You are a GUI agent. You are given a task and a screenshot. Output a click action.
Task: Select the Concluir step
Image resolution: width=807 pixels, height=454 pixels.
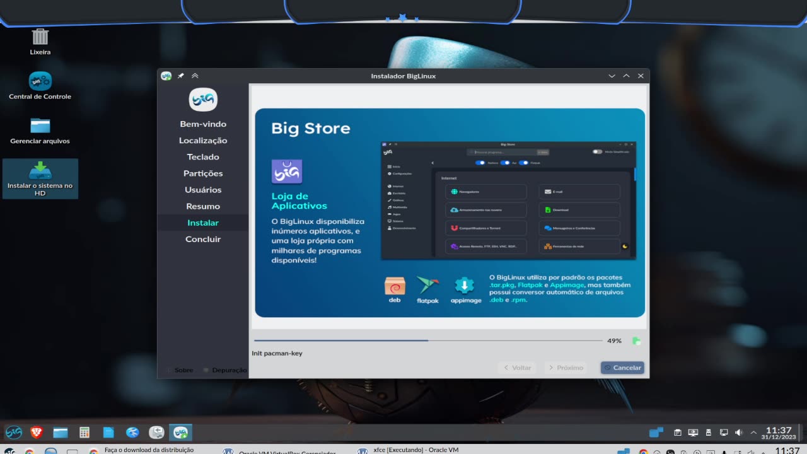(x=203, y=239)
